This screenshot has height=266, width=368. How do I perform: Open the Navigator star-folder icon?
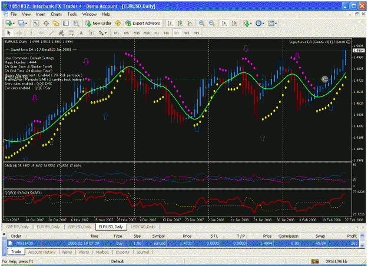click(x=56, y=23)
